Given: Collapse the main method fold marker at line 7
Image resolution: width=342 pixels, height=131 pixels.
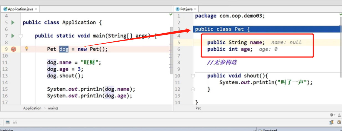Looking at the screenshot, I should [x=20, y=36].
